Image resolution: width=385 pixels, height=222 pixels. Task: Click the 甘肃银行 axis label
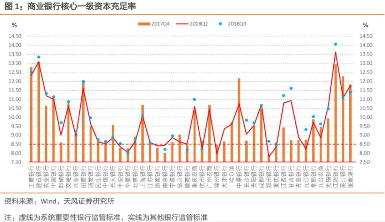pyautogui.click(x=291, y=177)
